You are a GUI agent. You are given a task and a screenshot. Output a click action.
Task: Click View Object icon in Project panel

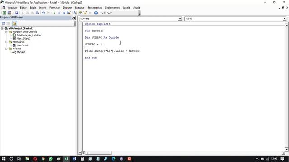(8, 23)
